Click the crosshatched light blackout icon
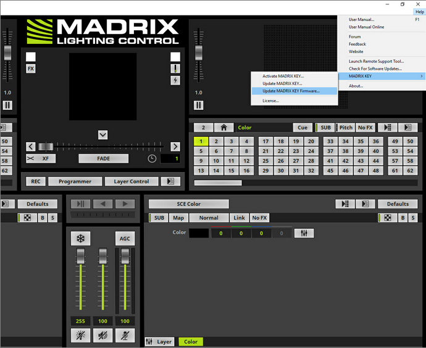426x348 pixels. [80, 335]
